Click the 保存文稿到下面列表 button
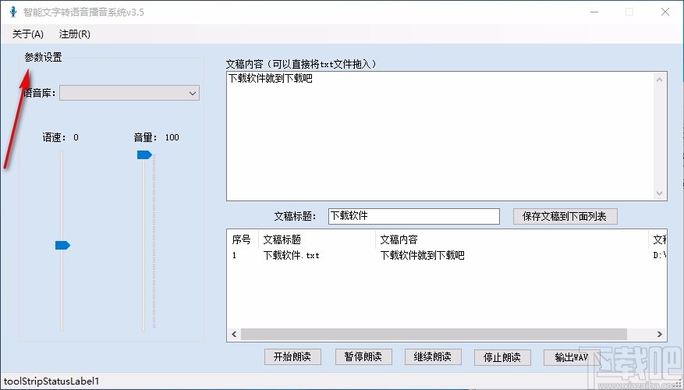684x390 pixels. [x=565, y=216]
